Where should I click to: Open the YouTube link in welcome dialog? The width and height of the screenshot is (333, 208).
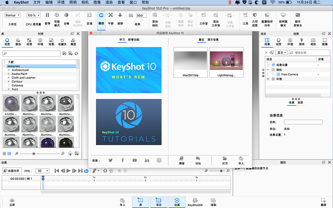(x=135, y=160)
